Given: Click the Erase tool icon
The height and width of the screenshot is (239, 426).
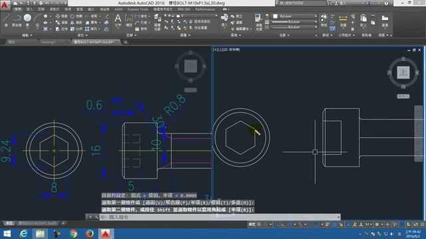Looking at the screenshot, I should [x=106, y=16].
